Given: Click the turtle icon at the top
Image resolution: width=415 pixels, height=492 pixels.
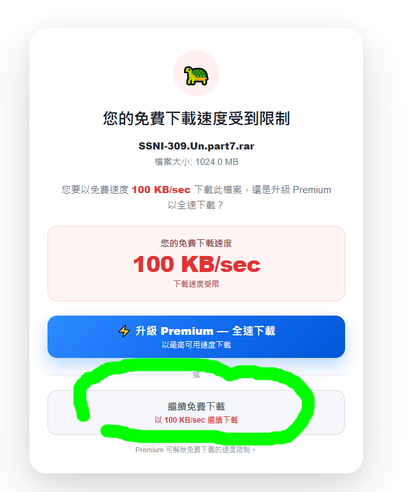Looking at the screenshot, I should click(196, 76).
